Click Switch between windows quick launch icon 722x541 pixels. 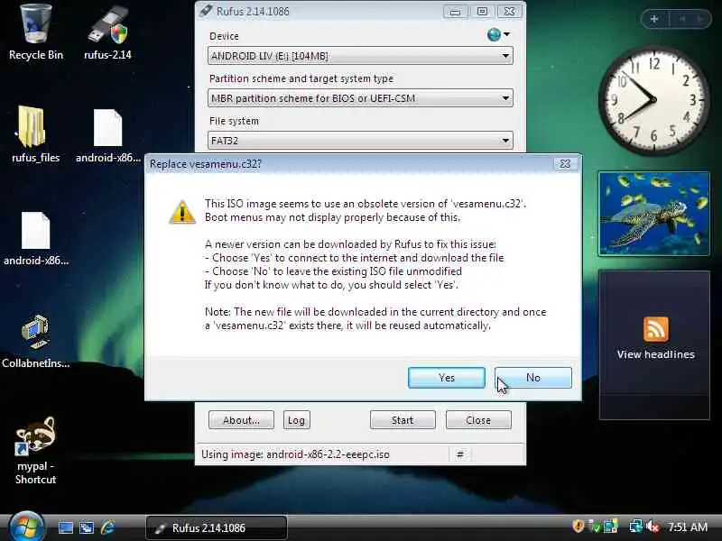pos(87,527)
